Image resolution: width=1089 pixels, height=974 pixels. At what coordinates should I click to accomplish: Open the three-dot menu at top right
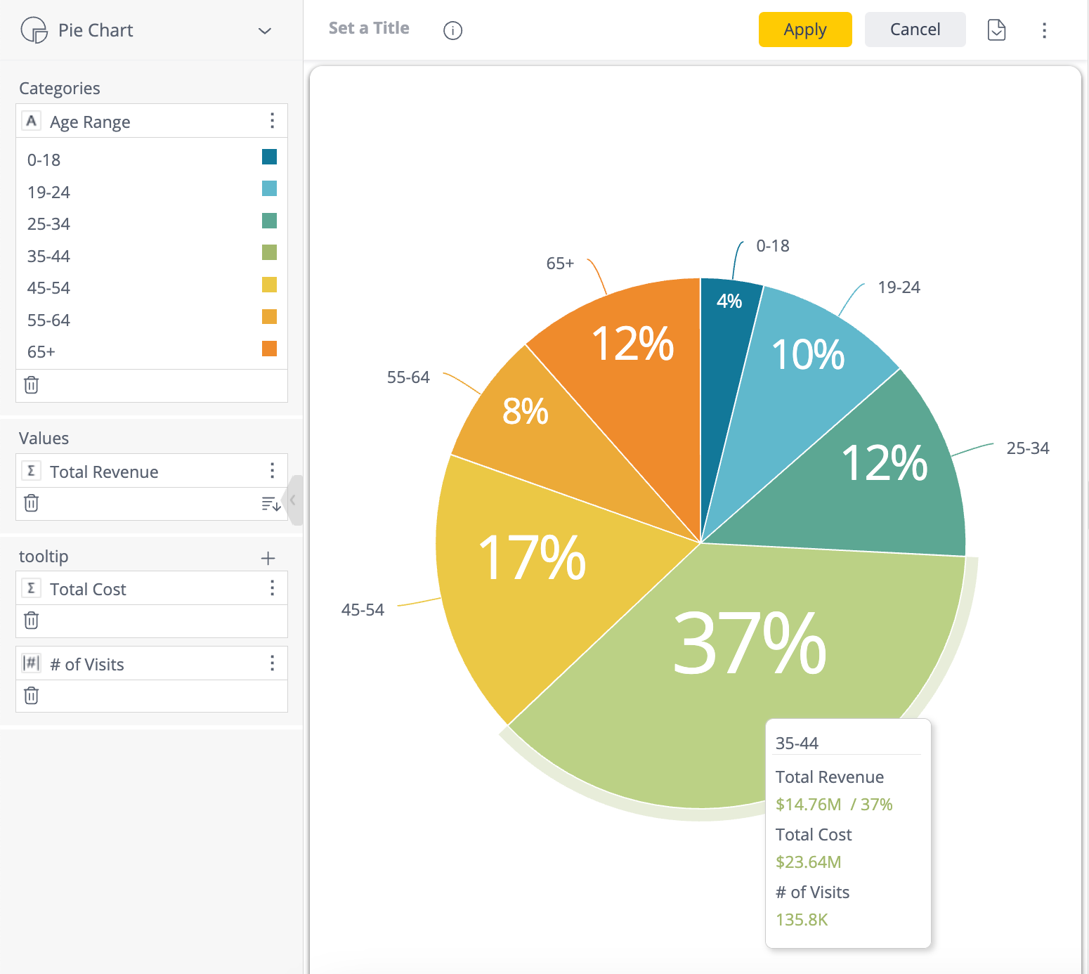pos(1045,30)
